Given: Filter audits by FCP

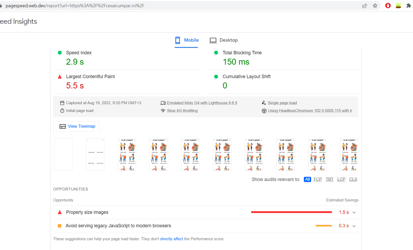Looking at the screenshot, I should point(318,179).
